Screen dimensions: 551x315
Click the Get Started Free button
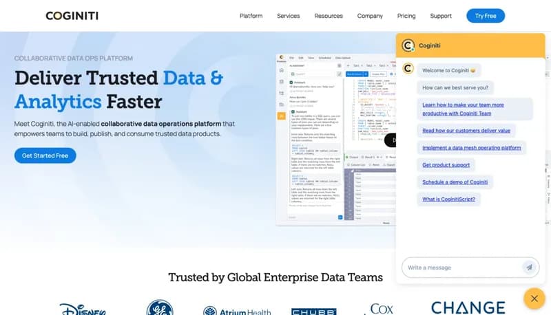45,155
